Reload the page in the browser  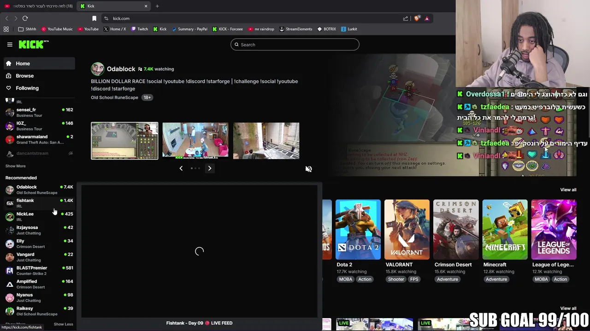(x=25, y=18)
